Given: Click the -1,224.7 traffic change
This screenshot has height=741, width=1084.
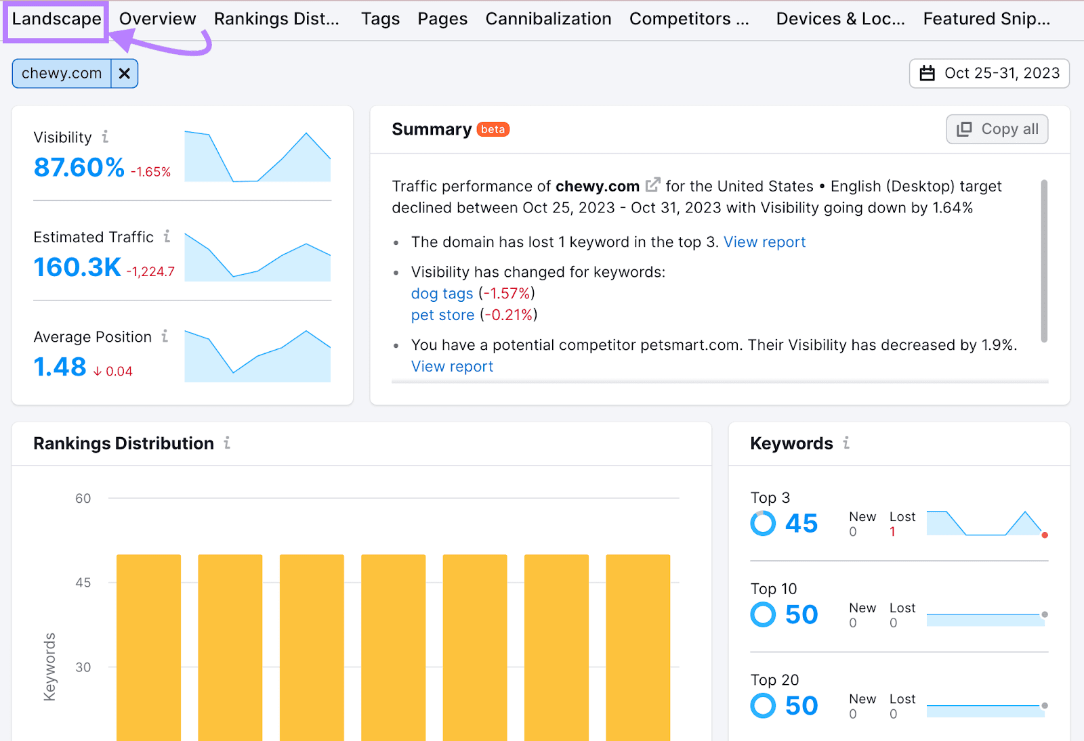Looking at the screenshot, I should point(150,271).
